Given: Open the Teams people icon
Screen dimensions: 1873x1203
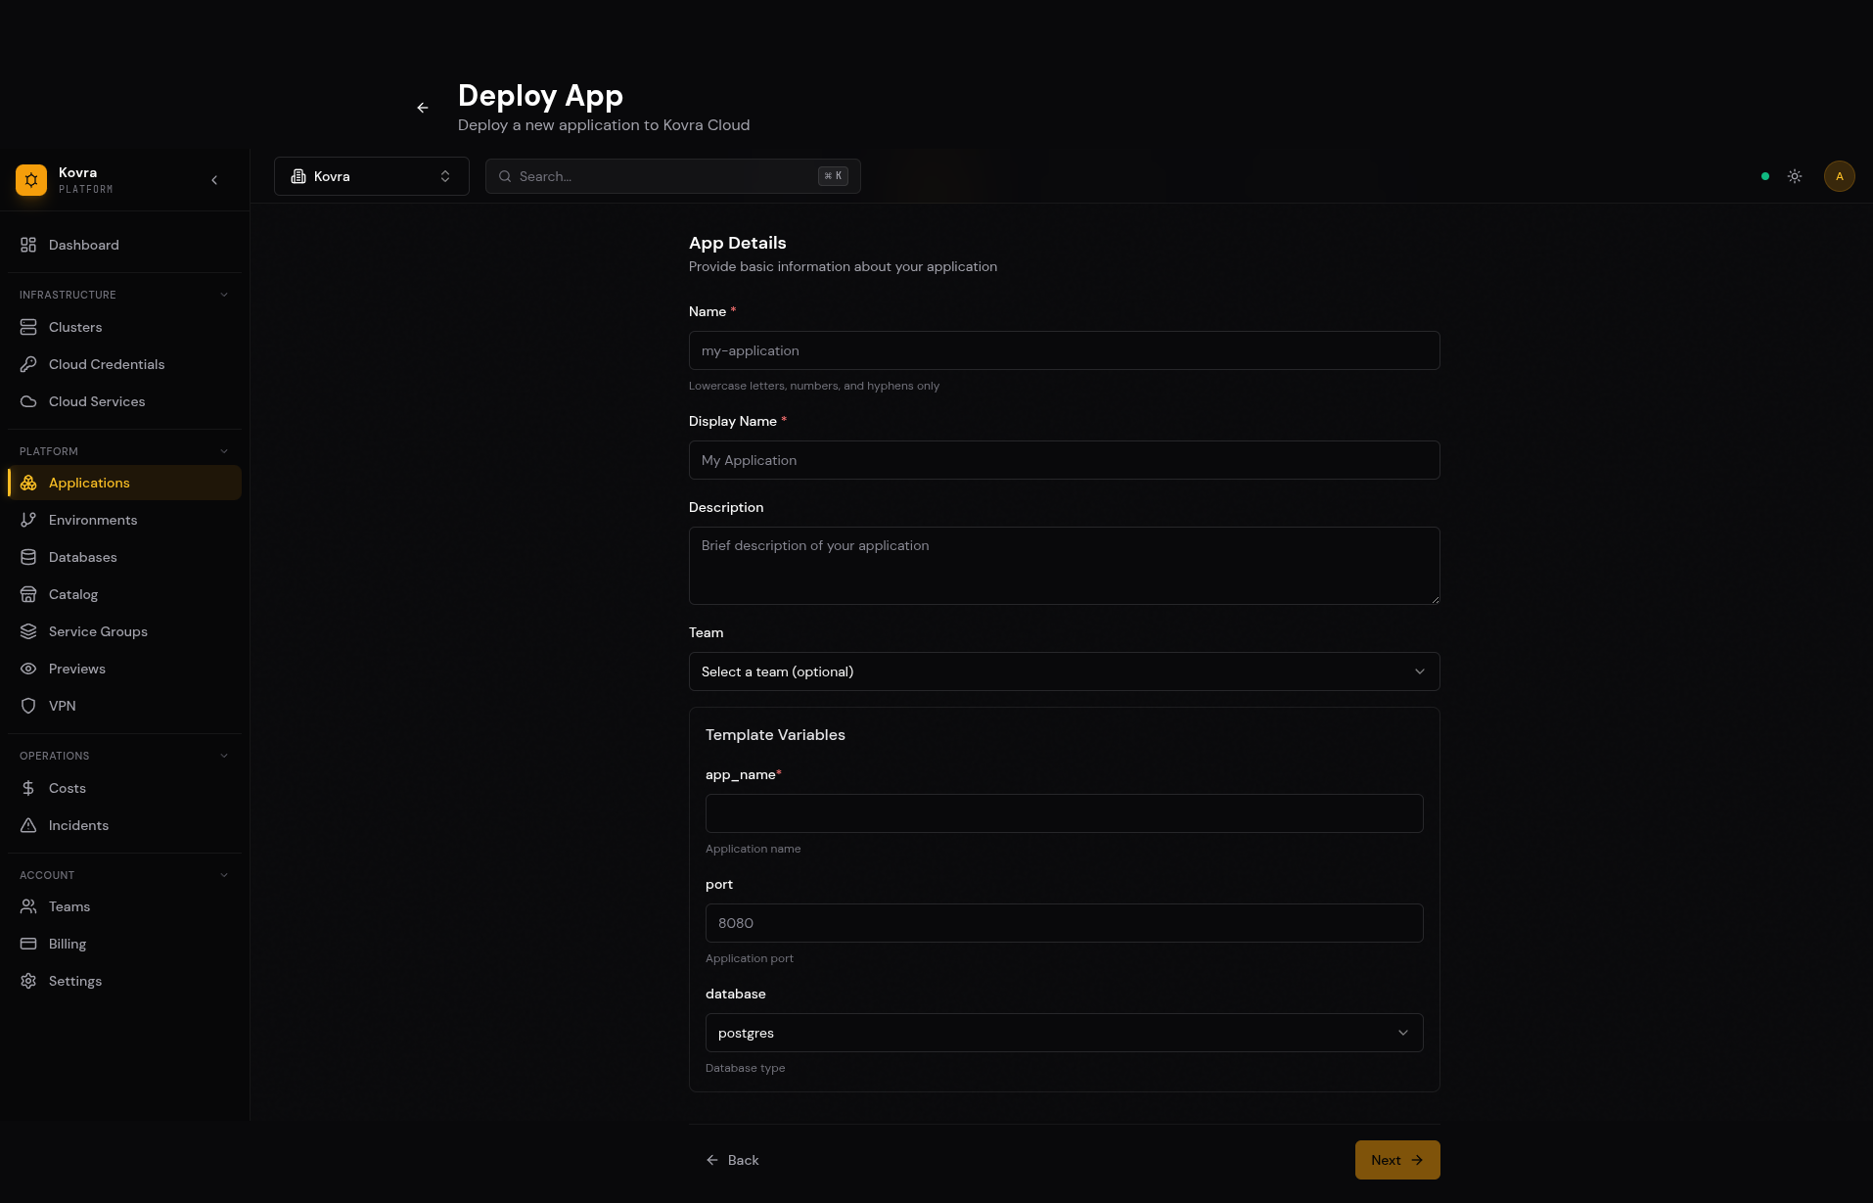Looking at the screenshot, I should tap(28, 906).
